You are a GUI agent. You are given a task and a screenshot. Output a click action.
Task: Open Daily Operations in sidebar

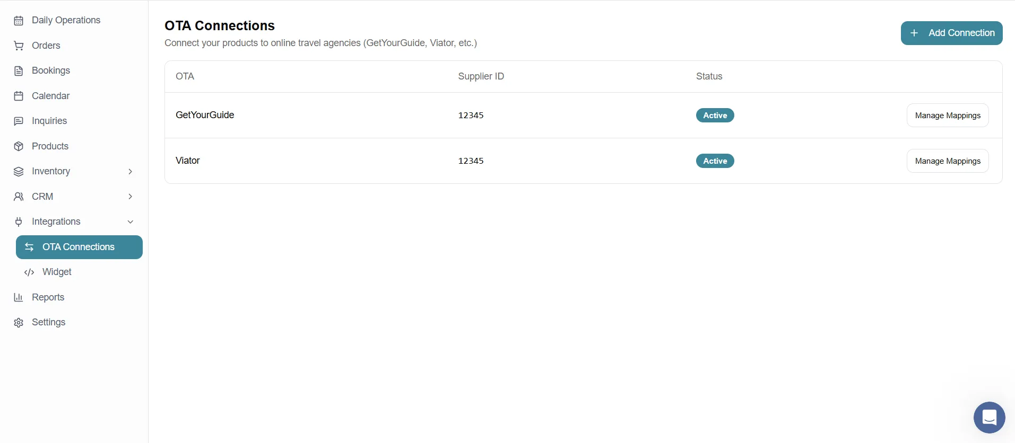coord(74,20)
